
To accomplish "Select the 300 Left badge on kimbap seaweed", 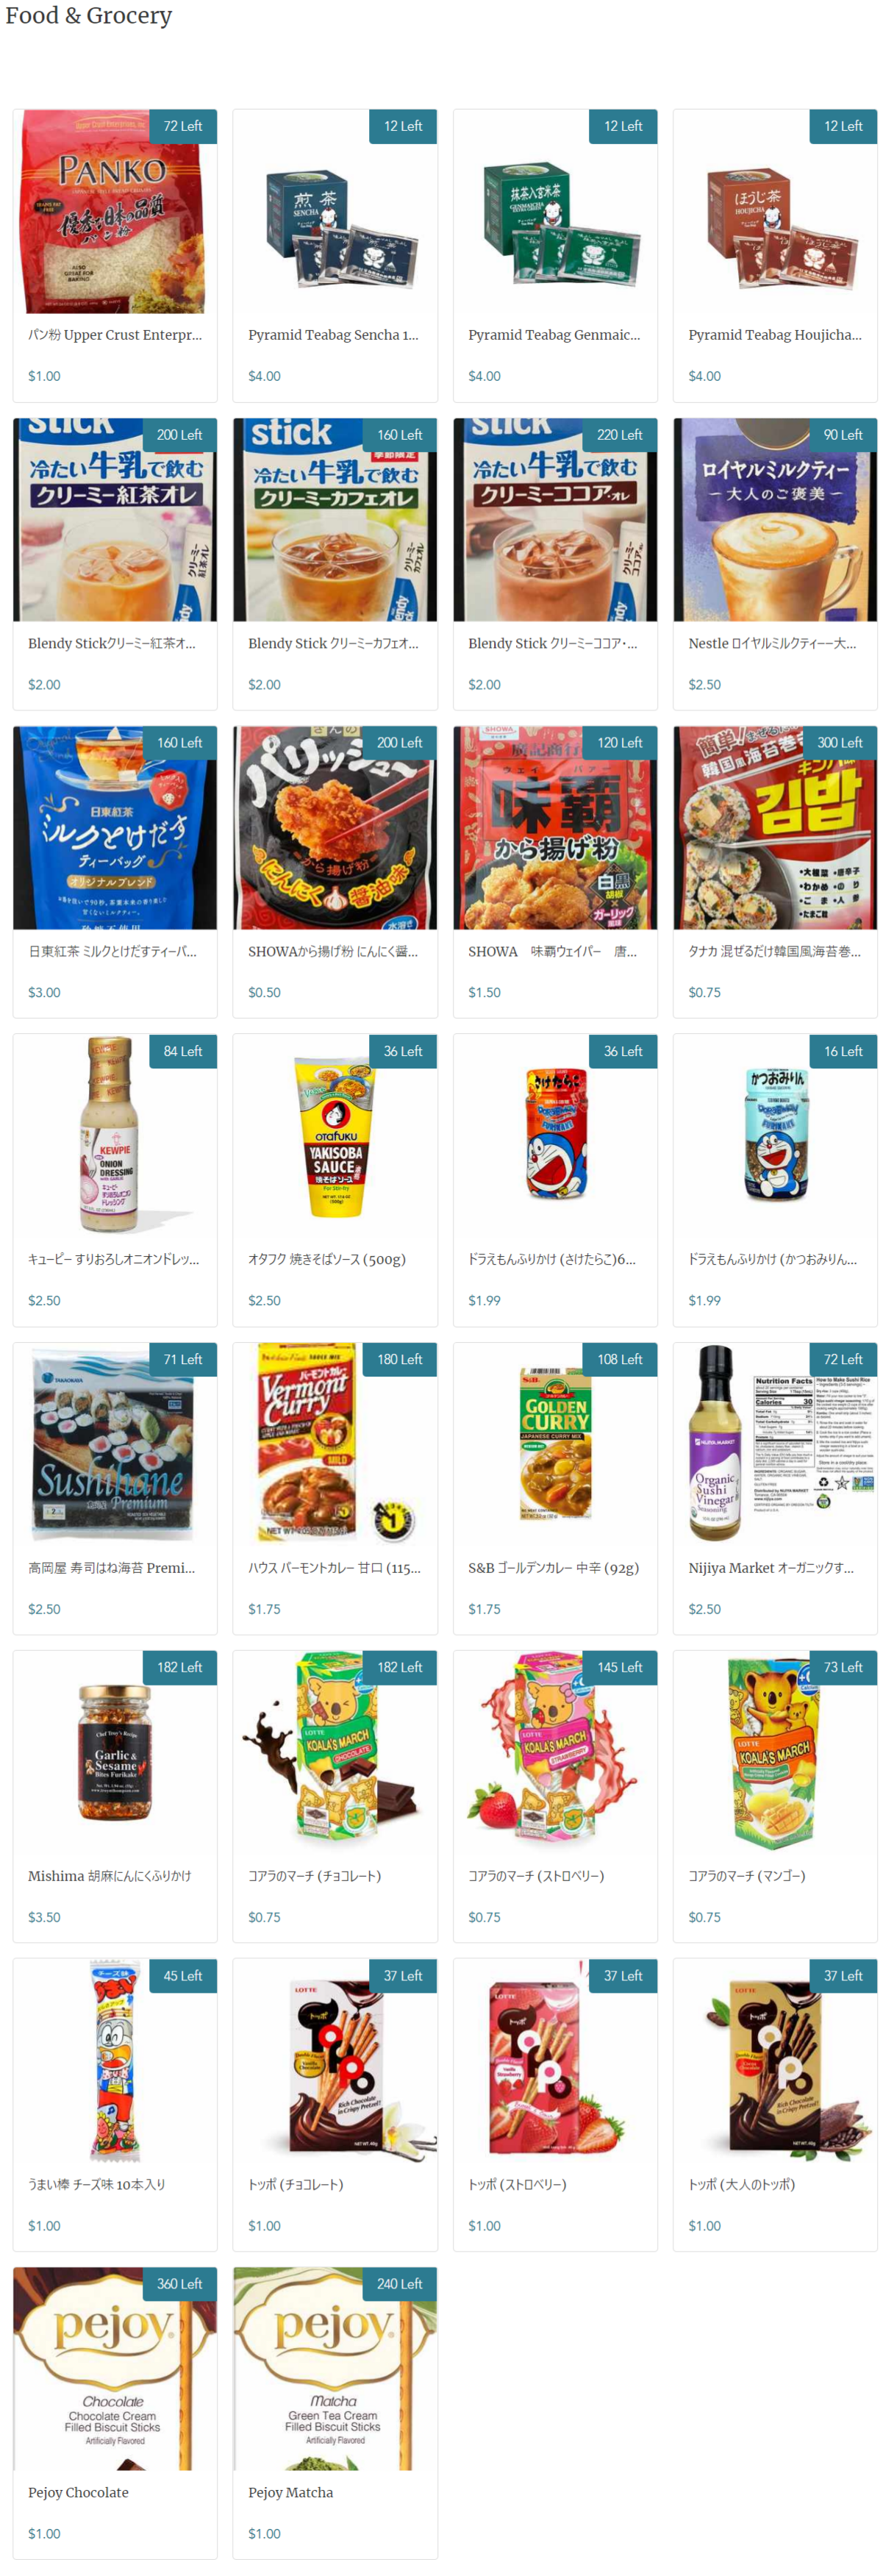I will tap(839, 743).
